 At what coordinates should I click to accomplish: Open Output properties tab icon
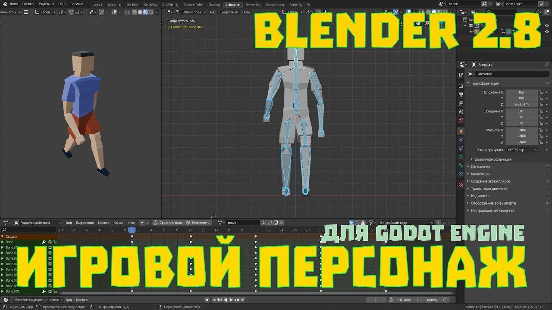tap(461, 94)
